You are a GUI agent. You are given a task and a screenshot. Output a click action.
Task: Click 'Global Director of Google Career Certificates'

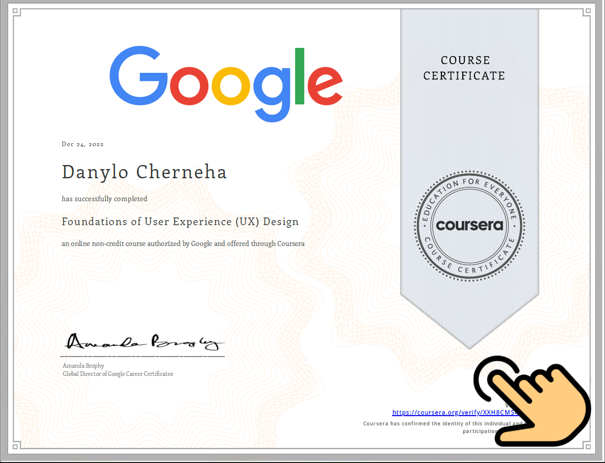pyautogui.click(x=118, y=374)
